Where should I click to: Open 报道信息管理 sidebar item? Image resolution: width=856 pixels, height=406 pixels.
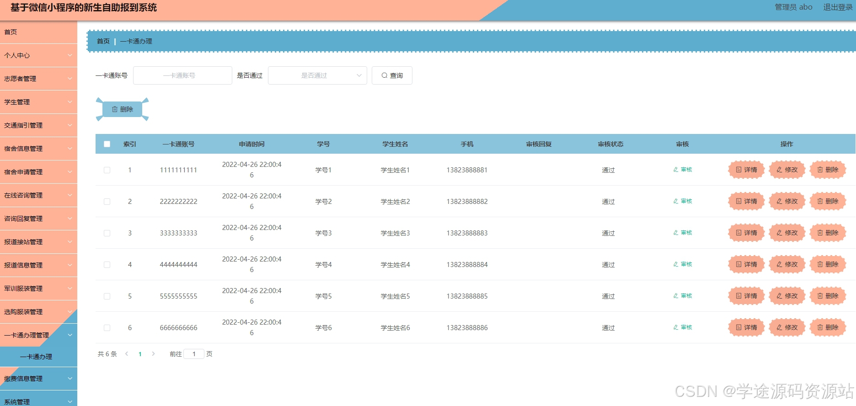point(38,265)
